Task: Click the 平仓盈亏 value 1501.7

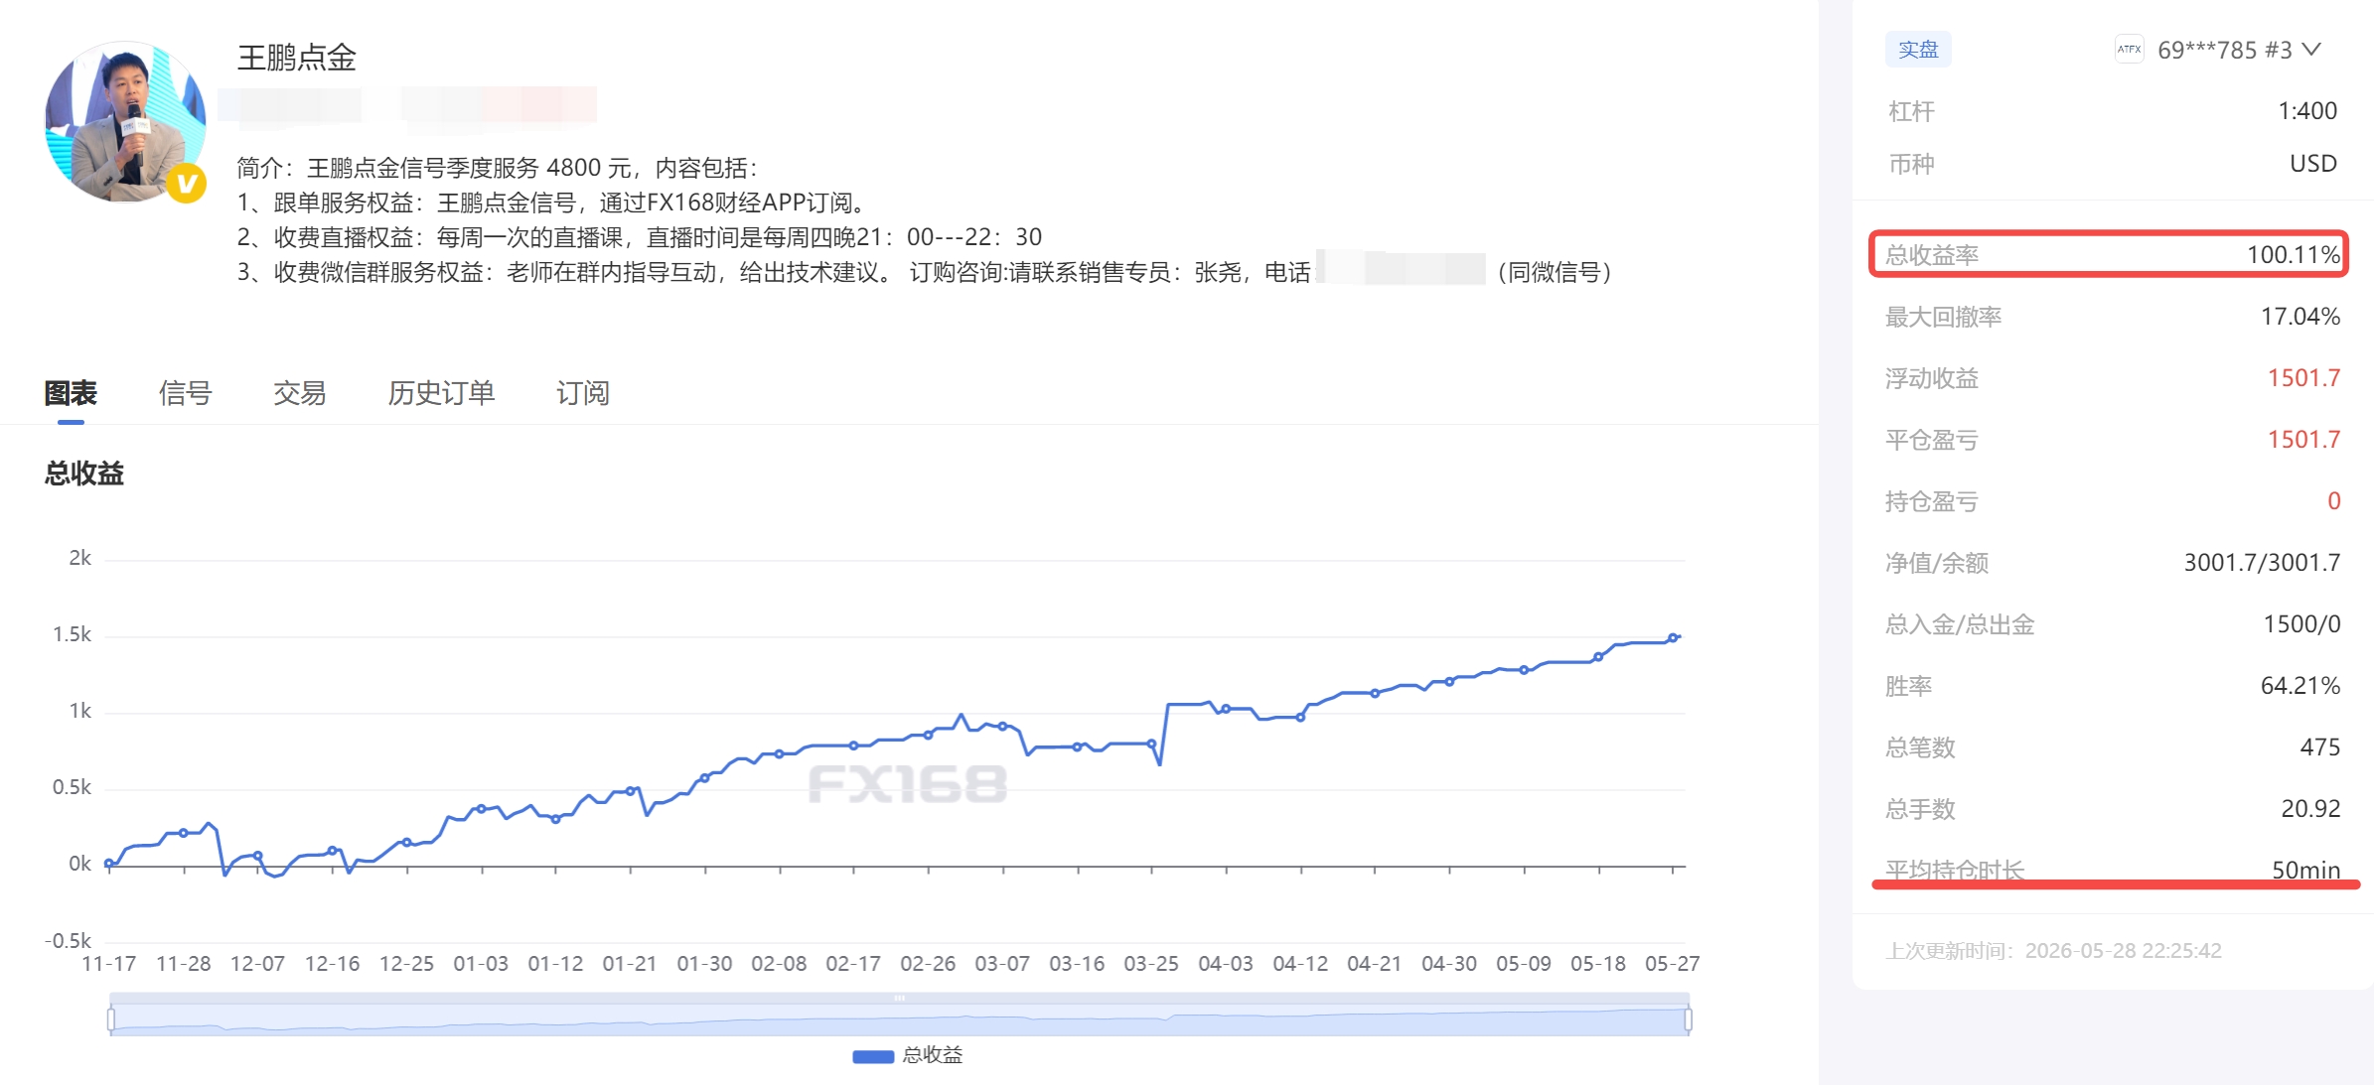Action: tap(2304, 440)
